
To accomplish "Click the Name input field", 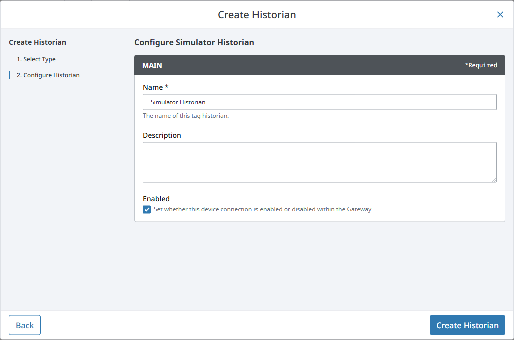I will 319,102.
